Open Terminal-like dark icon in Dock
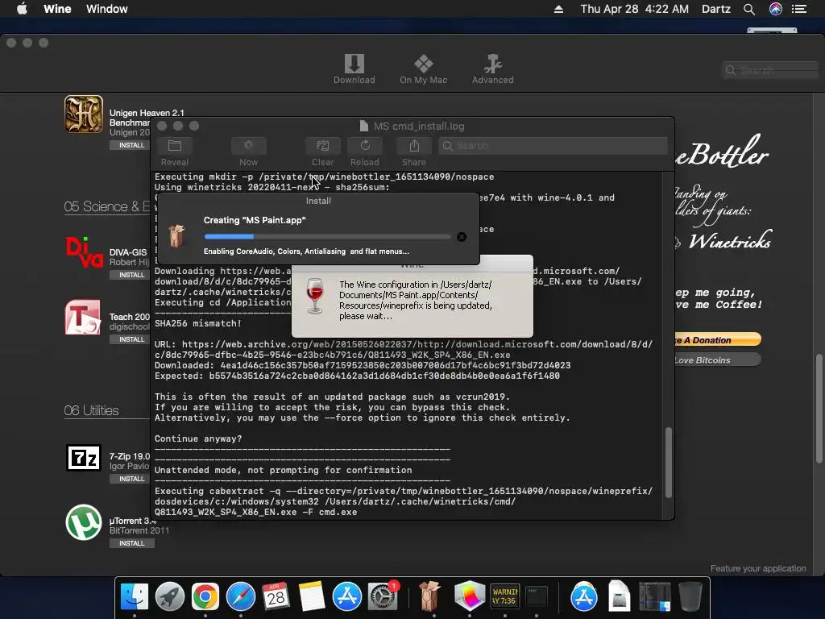 tap(537, 597)
